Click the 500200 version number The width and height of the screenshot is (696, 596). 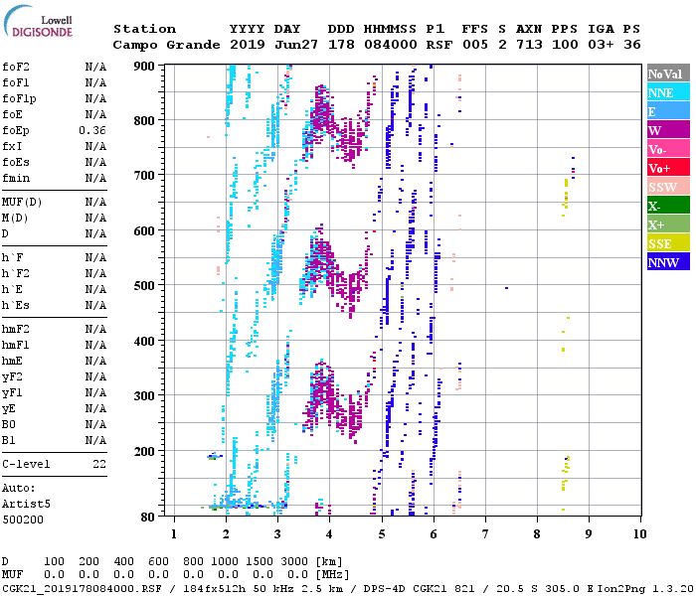(x=23, y=520)
